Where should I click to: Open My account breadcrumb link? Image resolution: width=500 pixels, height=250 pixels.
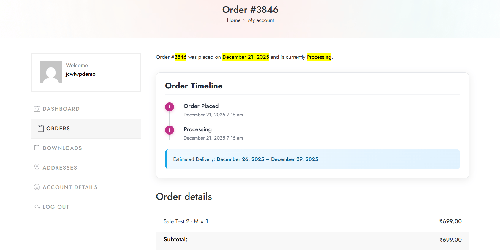(x=261, y=20)
